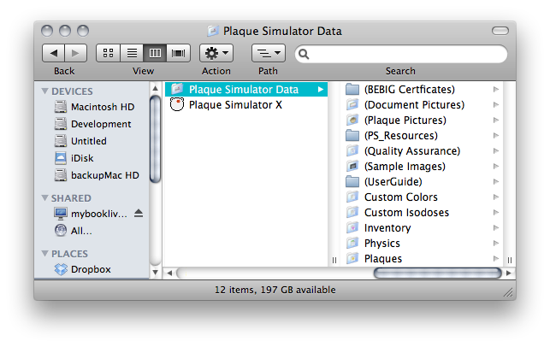
Task: Select Plaque Simulator X application icon
Action: tap(177, 104)
